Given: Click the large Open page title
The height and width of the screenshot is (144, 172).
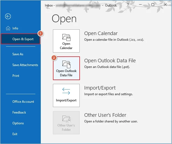Looking at the screenshot, I should [64, 19].
